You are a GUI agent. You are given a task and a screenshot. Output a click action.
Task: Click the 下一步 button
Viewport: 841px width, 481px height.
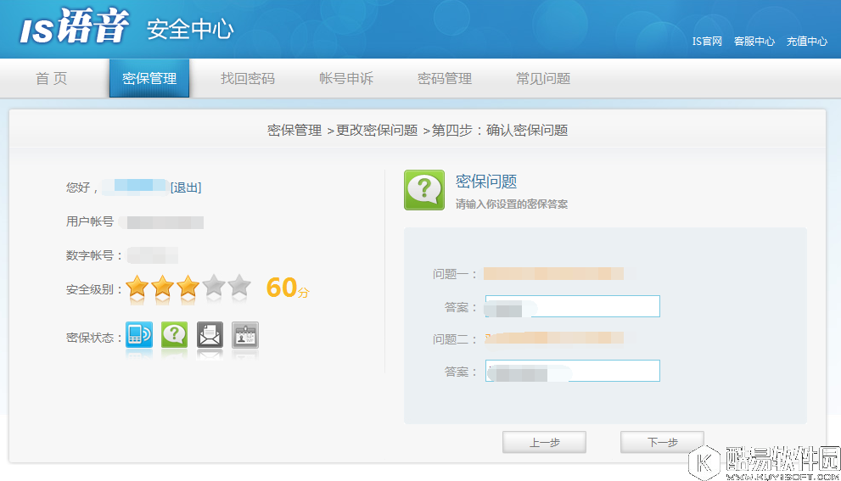(662, 442)
